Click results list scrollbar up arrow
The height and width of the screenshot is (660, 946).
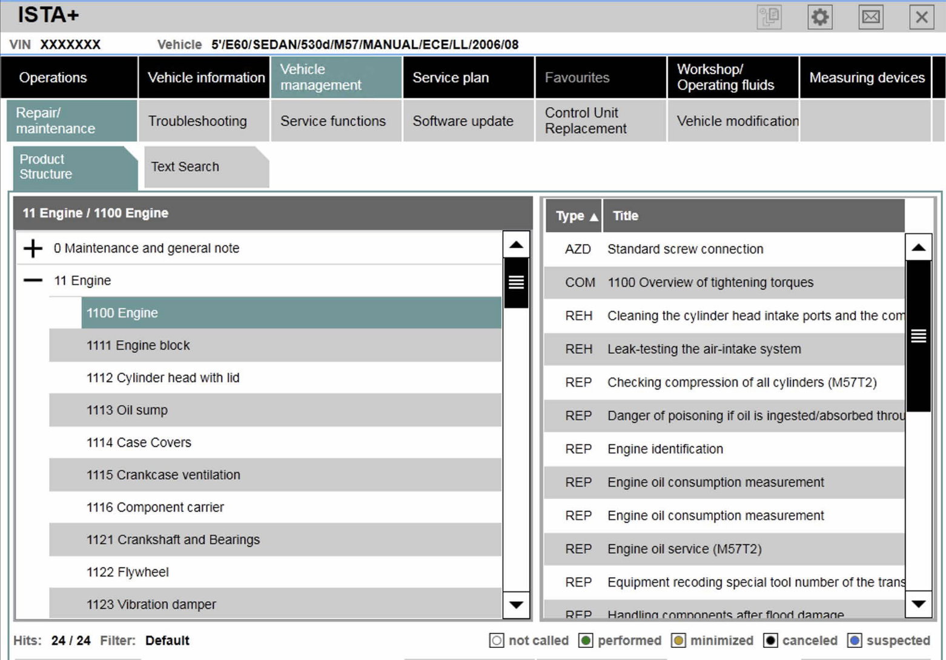[x=919, y=247]
